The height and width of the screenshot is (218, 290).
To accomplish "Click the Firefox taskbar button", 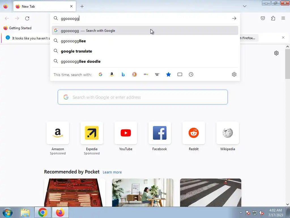I will [x=60, y=212].
